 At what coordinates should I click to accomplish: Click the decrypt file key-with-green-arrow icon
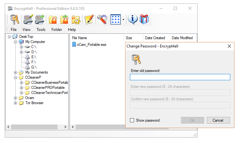(40, 19)
